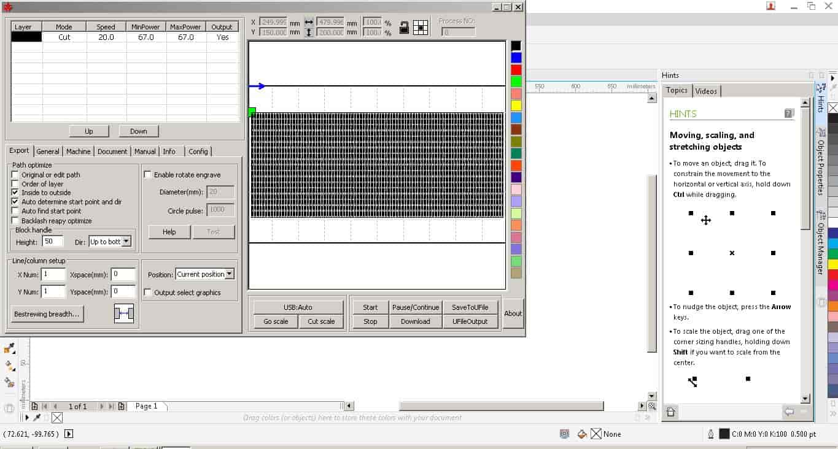Switch to the Machine tab
Screen dimensions: 838x449
78,152
